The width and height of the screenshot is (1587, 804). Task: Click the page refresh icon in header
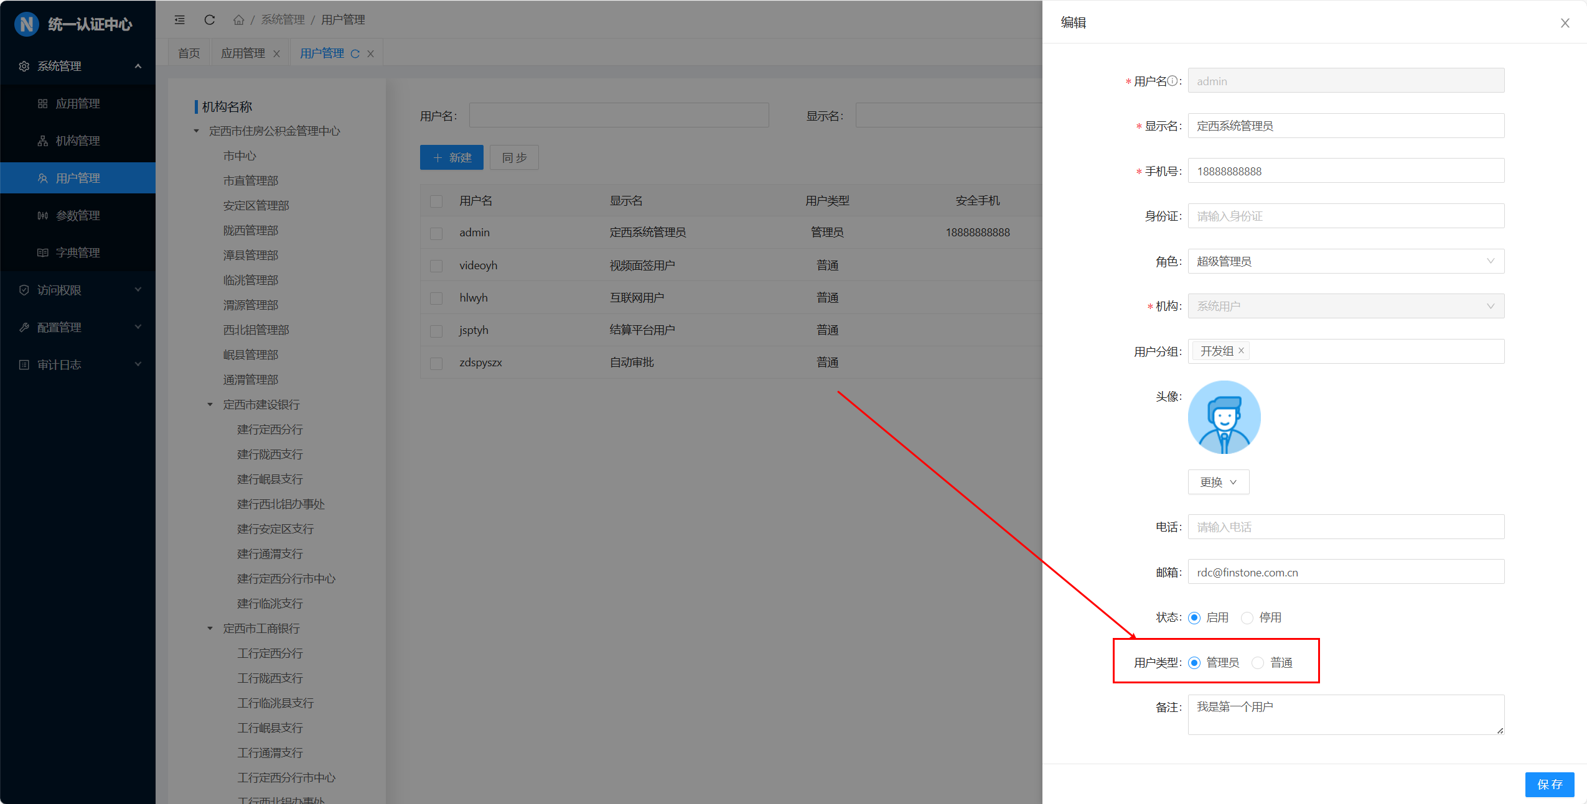(x=210, y=20)
